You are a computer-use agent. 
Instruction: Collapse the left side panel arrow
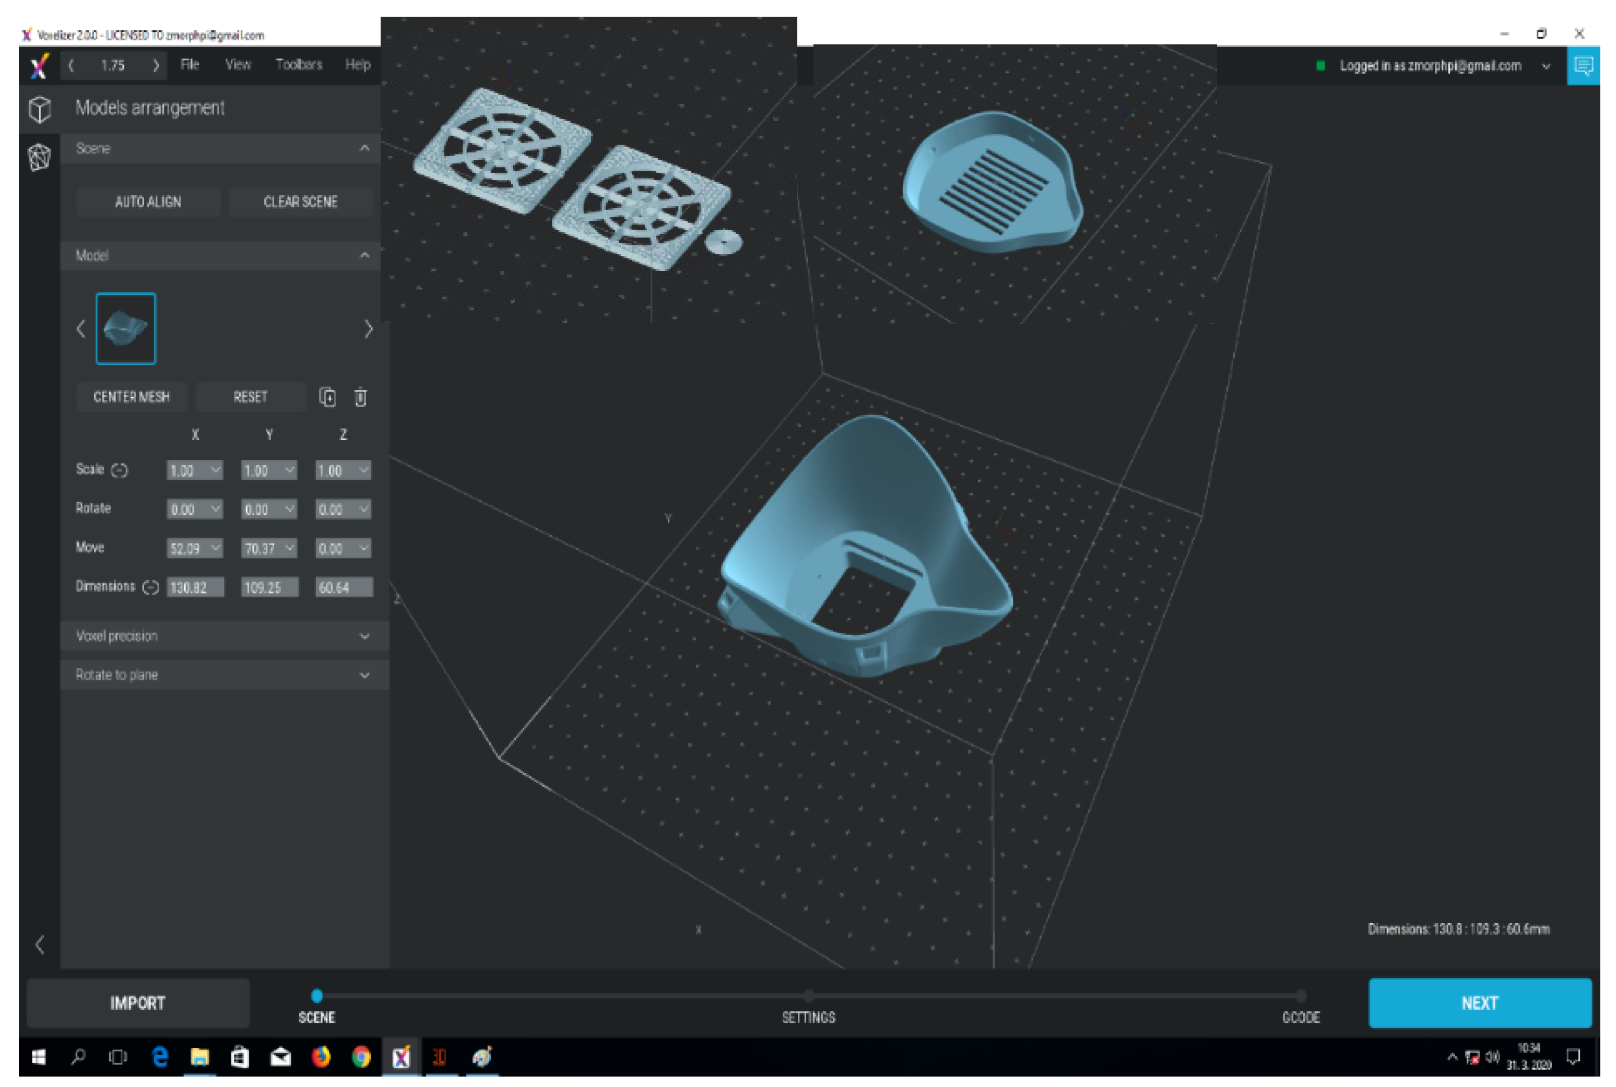coord(40,945)
